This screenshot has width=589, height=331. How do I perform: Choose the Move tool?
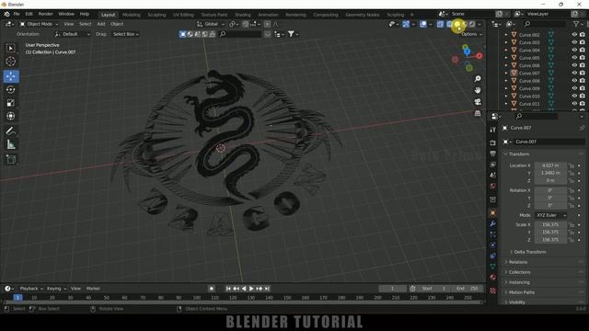[11, 76]
